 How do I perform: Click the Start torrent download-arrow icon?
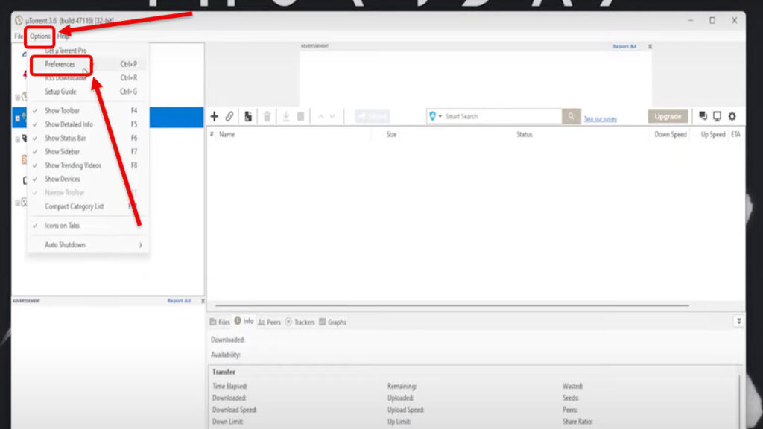pos(286,116)
